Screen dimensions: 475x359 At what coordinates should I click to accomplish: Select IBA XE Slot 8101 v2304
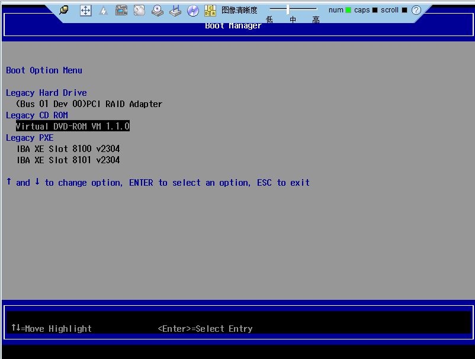click(x=68, y=160)
